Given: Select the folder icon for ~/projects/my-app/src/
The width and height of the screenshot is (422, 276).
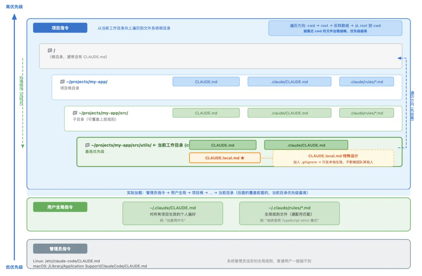Looking at the screenshot, I should click(75, 113).
